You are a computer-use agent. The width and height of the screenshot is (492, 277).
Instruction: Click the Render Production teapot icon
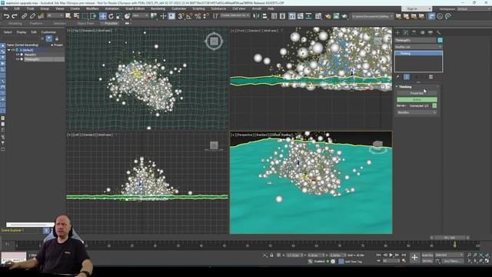(x=344, y=16)
